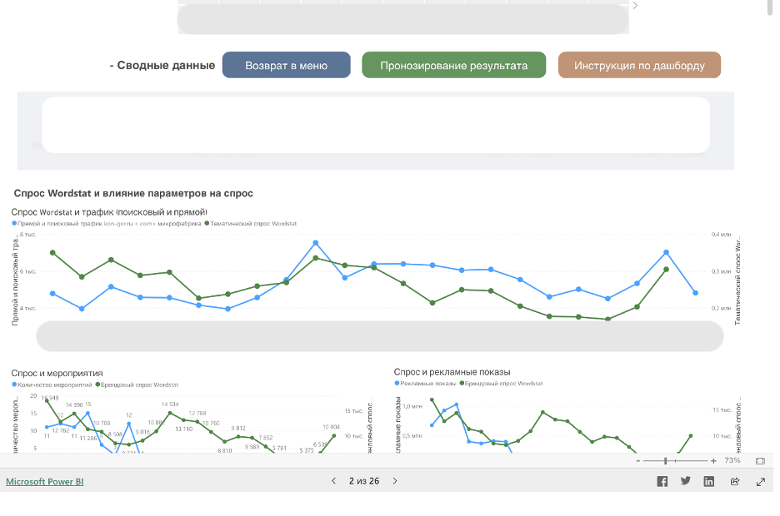780x516 pixels.
Task: Zoom out with the minus icon
Action: coord(638,460)
